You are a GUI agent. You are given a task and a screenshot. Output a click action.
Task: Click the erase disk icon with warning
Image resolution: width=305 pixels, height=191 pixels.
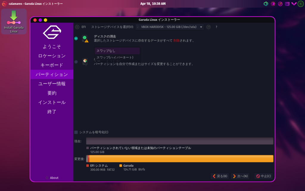coord(85,38)
